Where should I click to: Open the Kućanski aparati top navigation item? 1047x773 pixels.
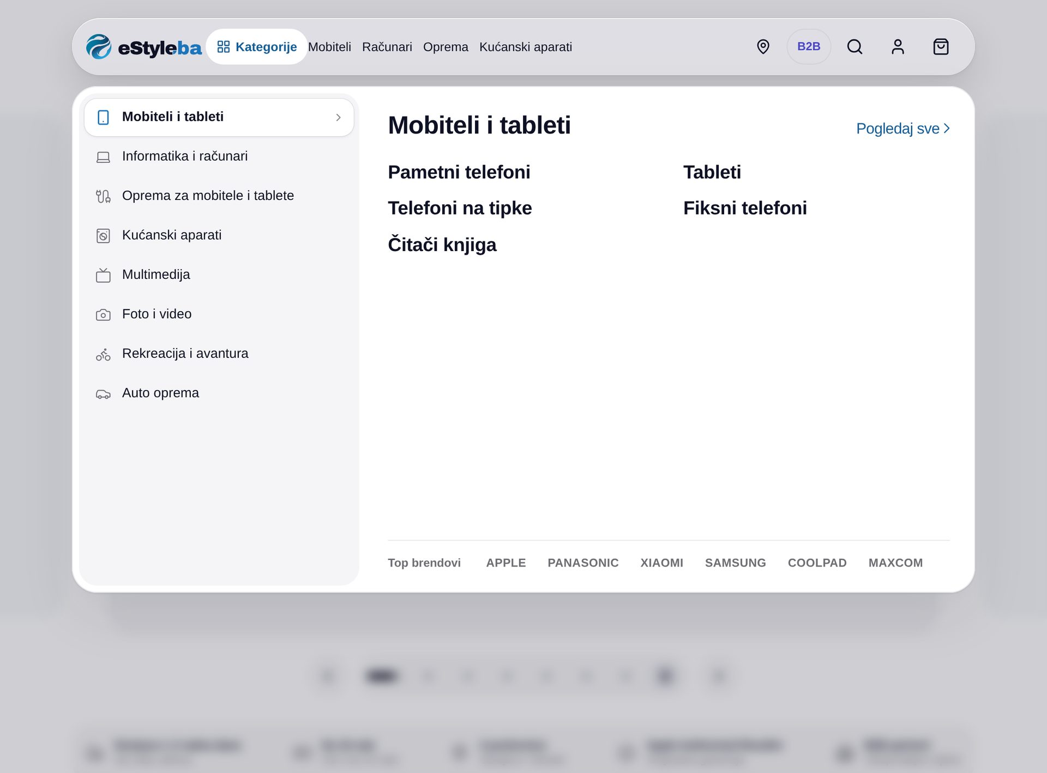click(x=526, y=47)
